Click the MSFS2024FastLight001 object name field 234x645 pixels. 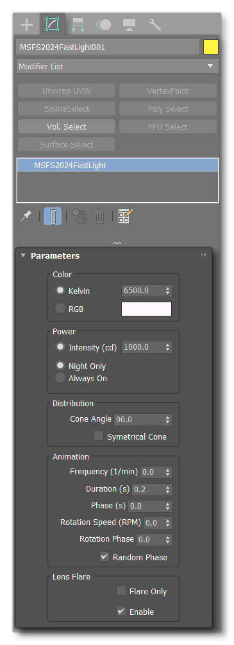[x=108, y=47]
